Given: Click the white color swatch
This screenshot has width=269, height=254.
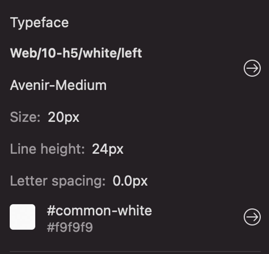Looking at the screenshot, I should click(x=22, y=217).
